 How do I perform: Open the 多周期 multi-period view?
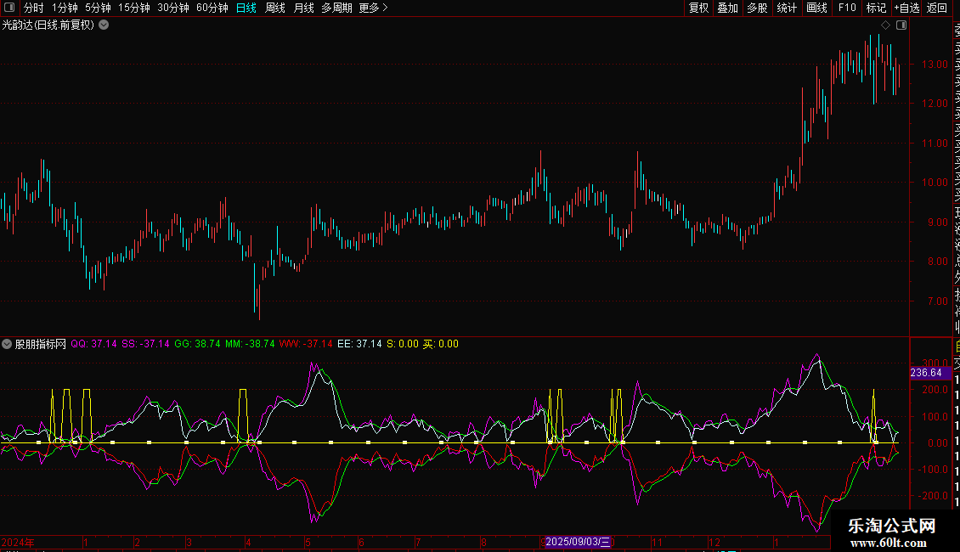(x=336, y=8)
